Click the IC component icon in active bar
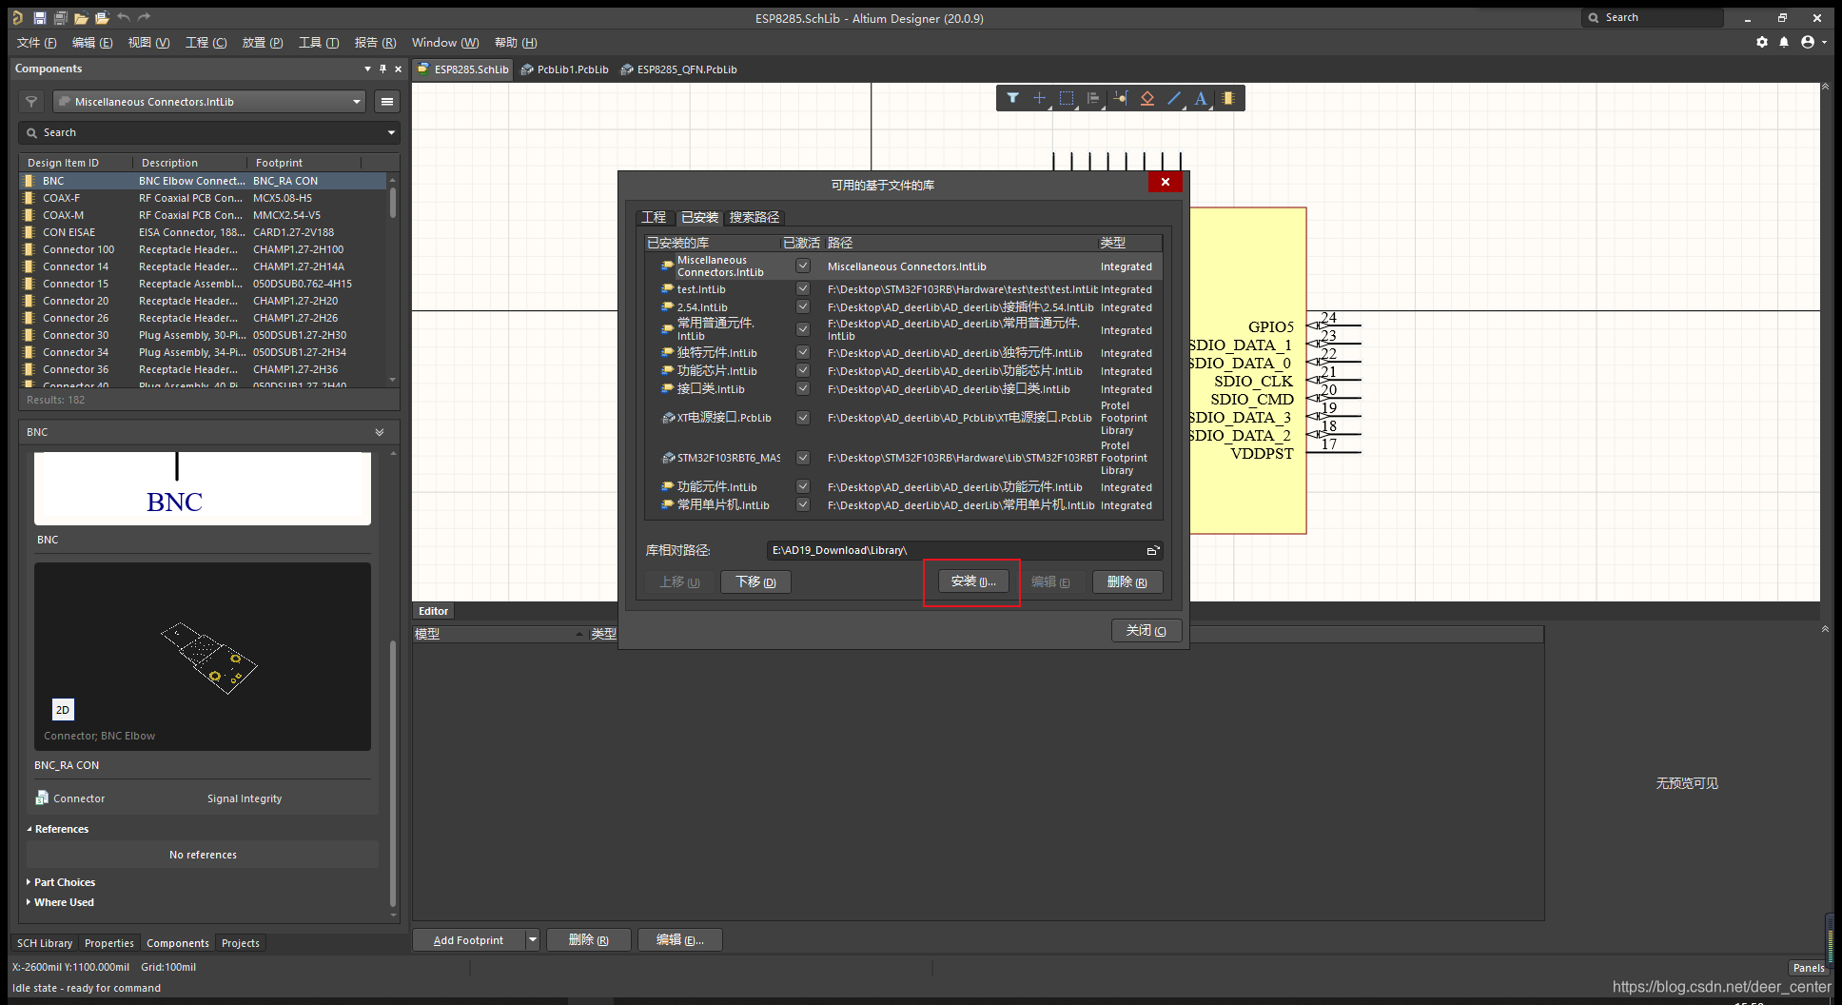The image size is (1842, 1005). (x=1228, y=98)
